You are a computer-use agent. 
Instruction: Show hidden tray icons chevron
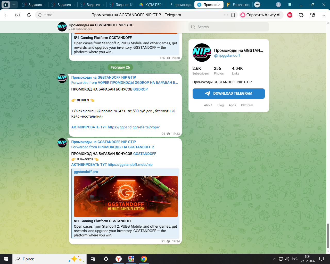coord(274,259)
